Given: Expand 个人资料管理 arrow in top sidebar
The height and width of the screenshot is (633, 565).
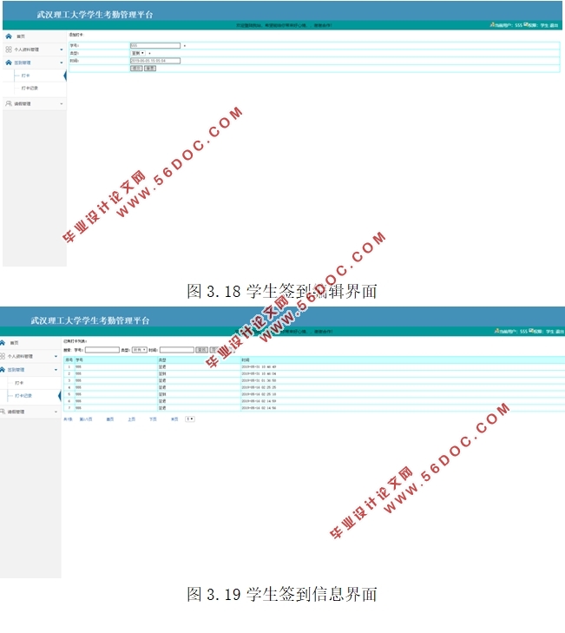Looking at the screenshot, I should pos(61,49).
